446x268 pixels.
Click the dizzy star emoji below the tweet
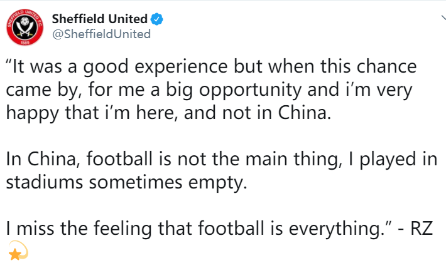pos(18,250)
